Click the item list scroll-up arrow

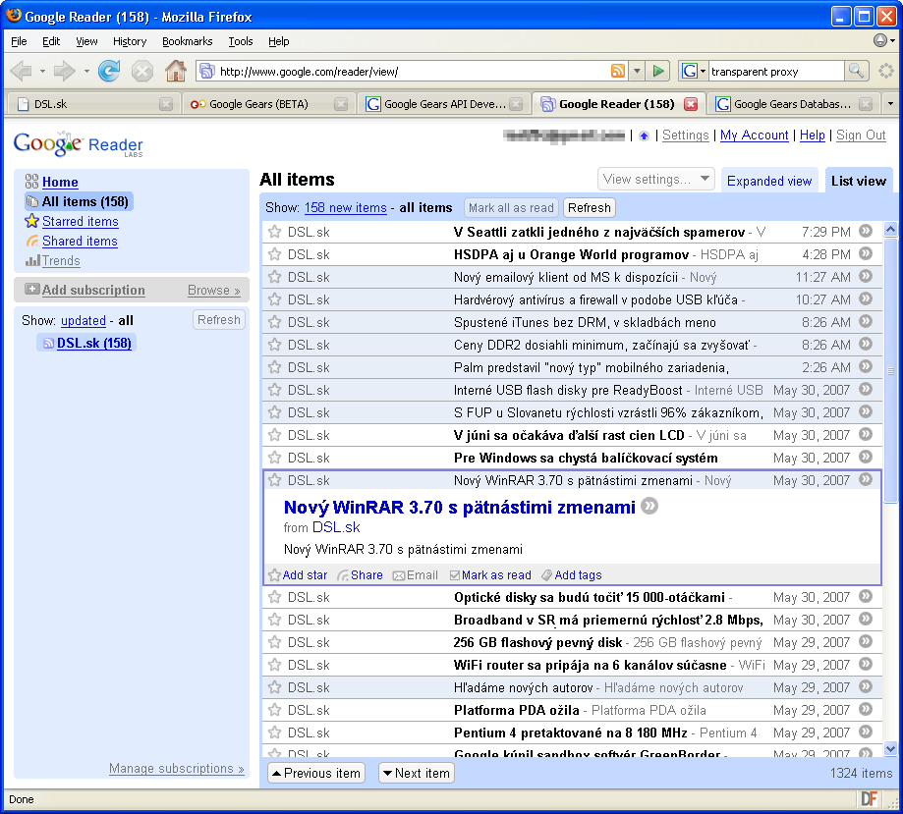click(x=890, y=229)
